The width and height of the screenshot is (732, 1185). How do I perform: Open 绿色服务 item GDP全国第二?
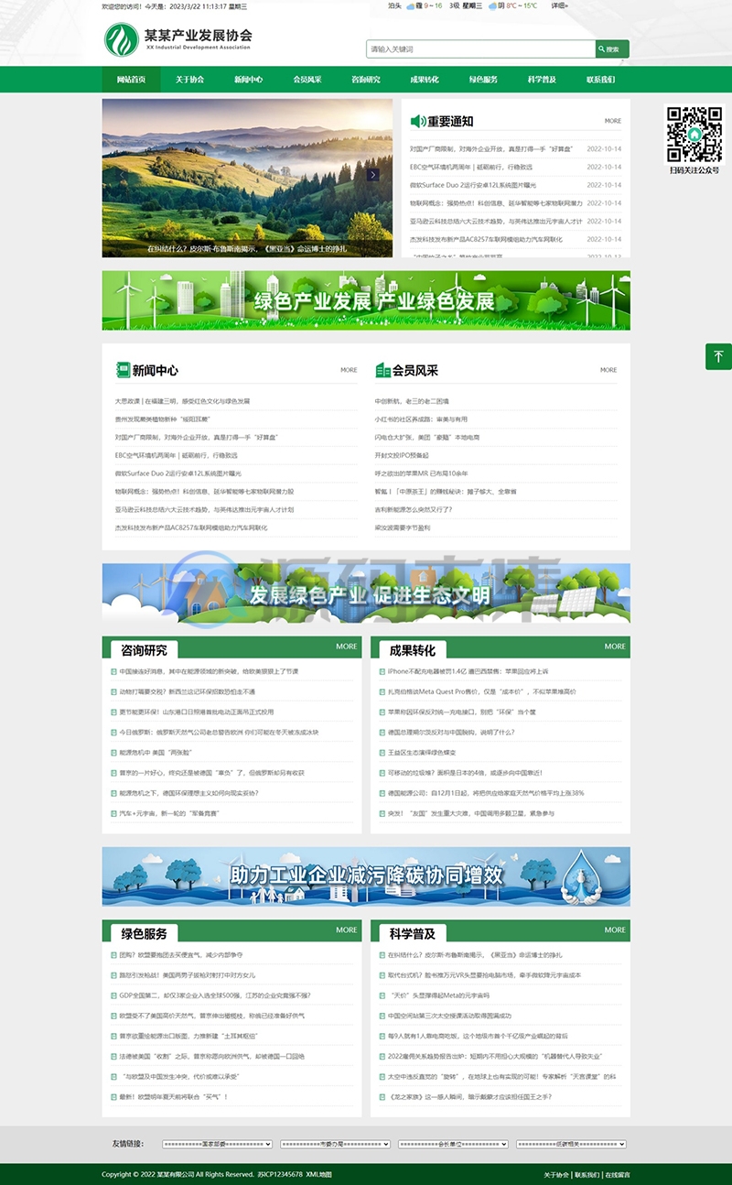pyautogui.click(x=215, y=995)
